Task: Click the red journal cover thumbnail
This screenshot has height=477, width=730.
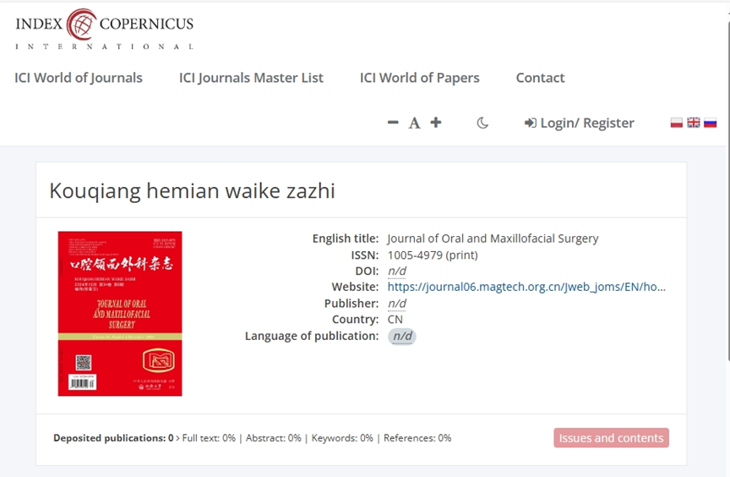Action: tap(120, 314)
